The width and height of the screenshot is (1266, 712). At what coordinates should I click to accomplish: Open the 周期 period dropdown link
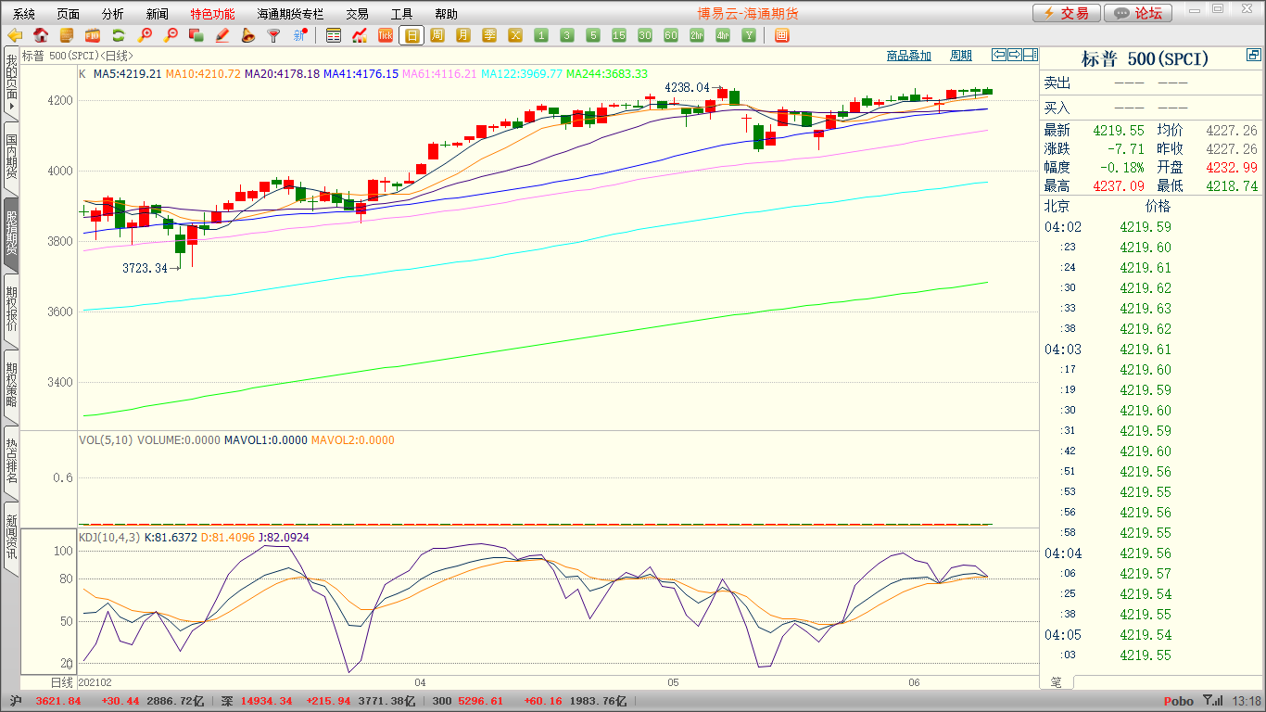[x=961, y=56]
